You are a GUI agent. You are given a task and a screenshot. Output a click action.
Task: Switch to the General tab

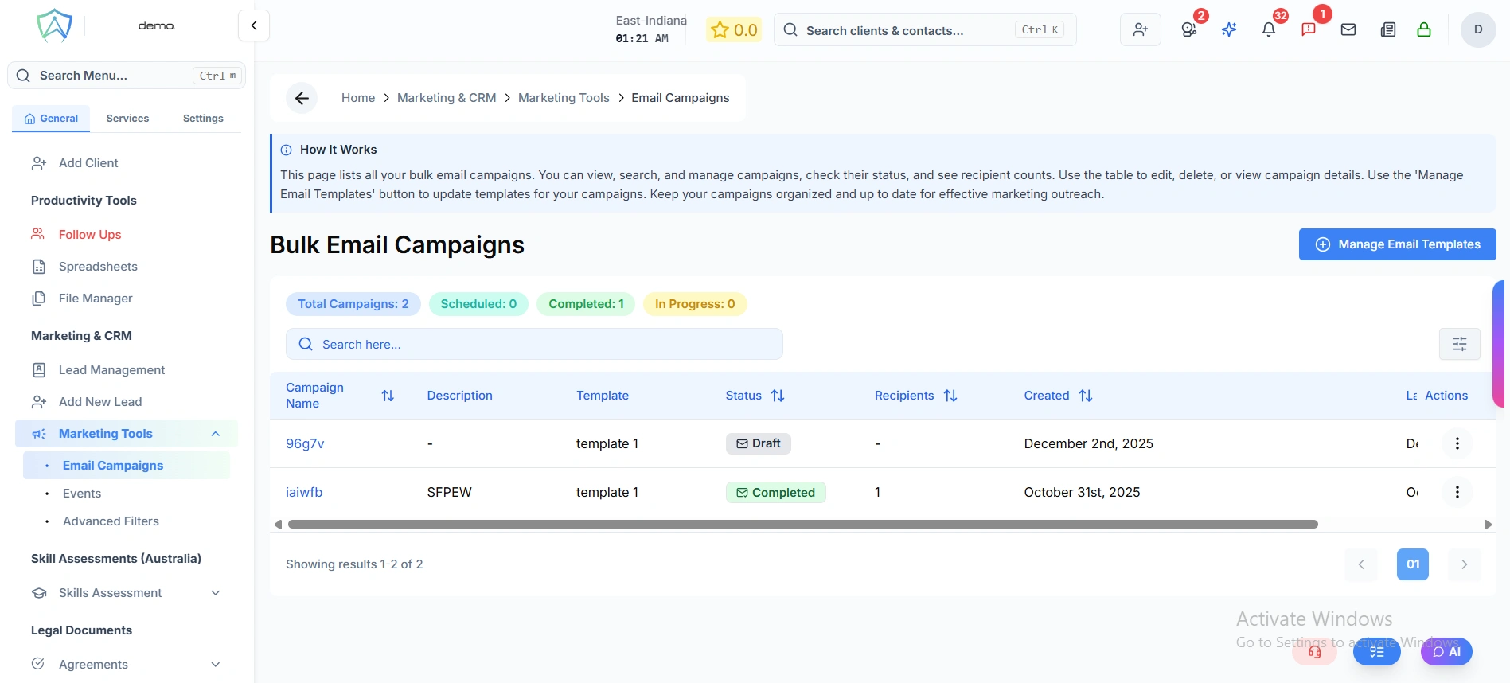51,119
